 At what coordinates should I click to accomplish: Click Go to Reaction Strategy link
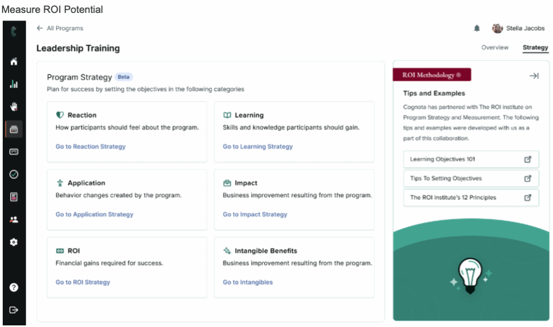coord(90,147)
